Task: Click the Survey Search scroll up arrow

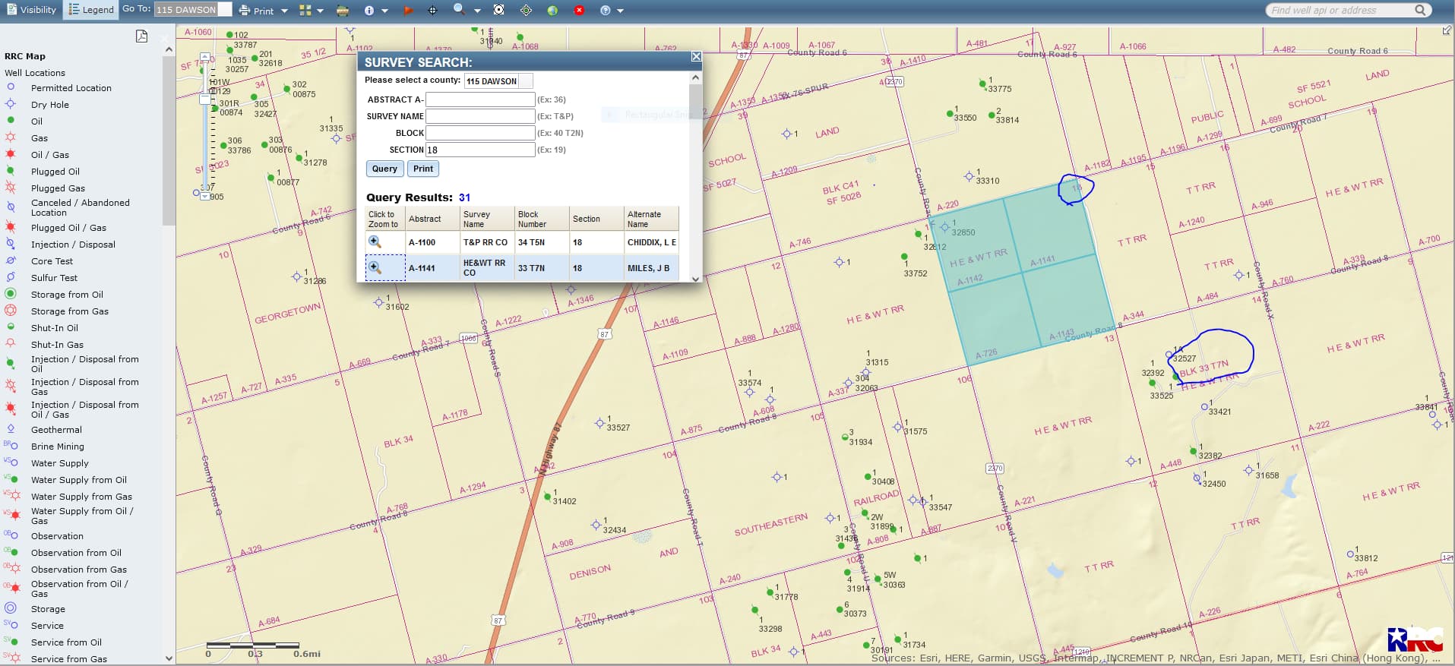Action: point(695,77)
